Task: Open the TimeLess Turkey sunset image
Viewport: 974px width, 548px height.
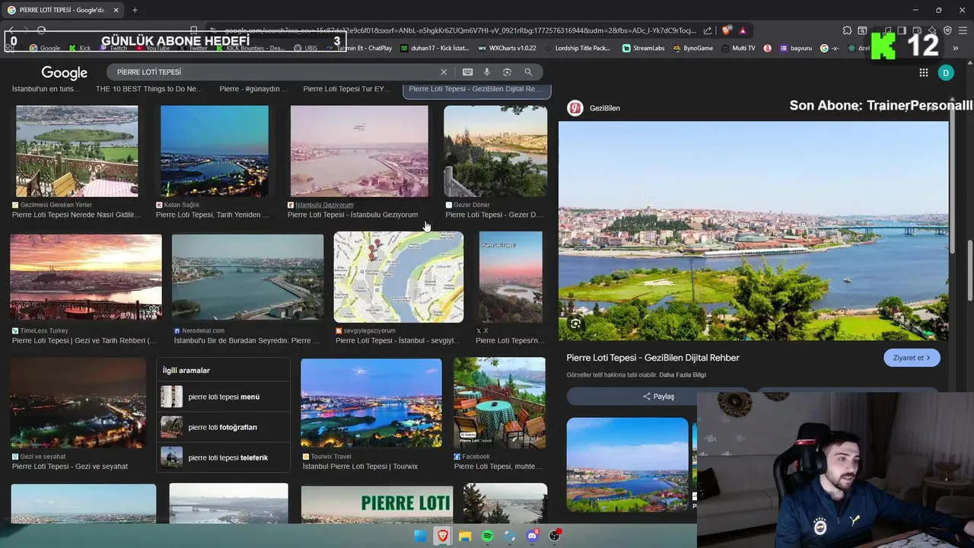Action: point(86,277)
